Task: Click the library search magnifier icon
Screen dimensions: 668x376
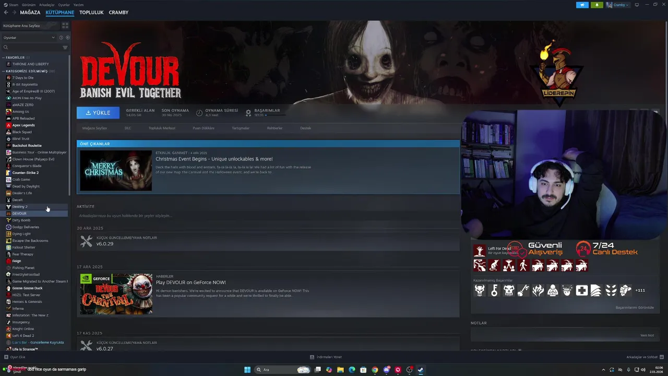Action: click(x=6, y=48)
